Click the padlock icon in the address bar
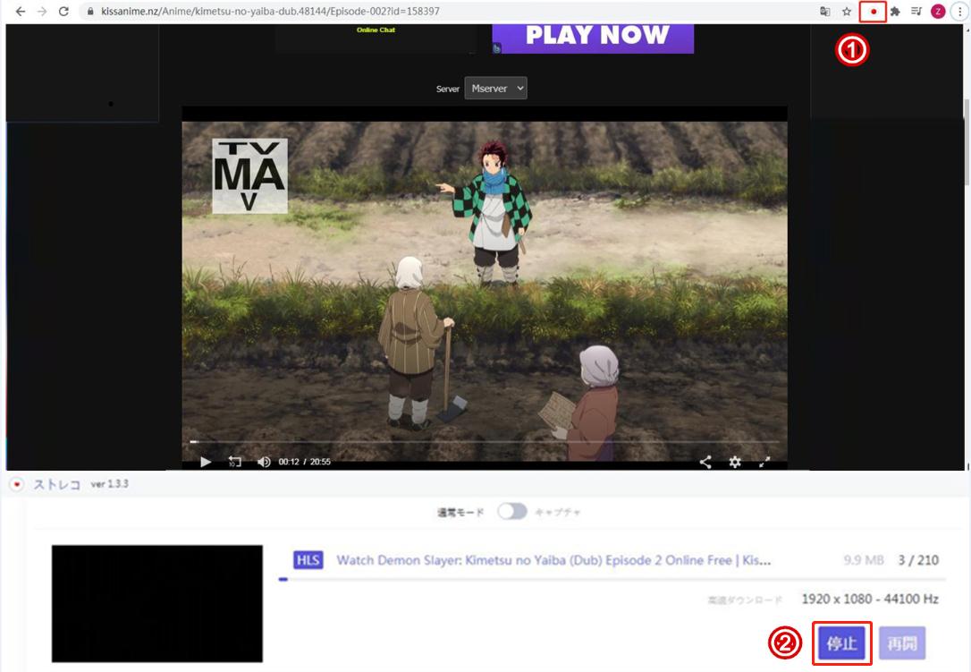971x672 pixels. [x=90, y=11]
